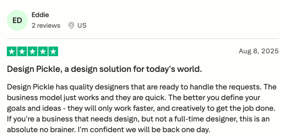Click the green ED avatar circle
This screenshot has height=139, width=283.
17,21
